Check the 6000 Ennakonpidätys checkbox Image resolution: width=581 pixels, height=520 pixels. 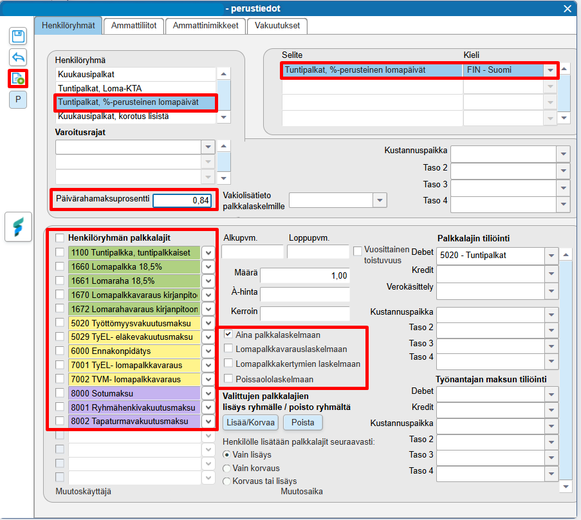[x=60, y=351]
